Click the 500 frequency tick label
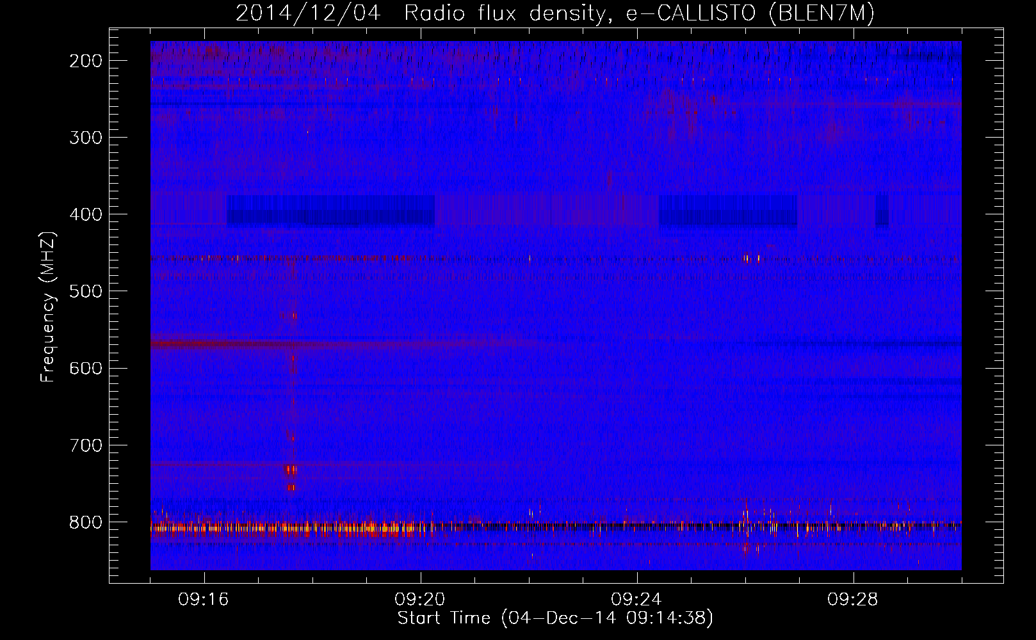The image size is (1036, 640). pyautogui.click(x=85, y=291)
